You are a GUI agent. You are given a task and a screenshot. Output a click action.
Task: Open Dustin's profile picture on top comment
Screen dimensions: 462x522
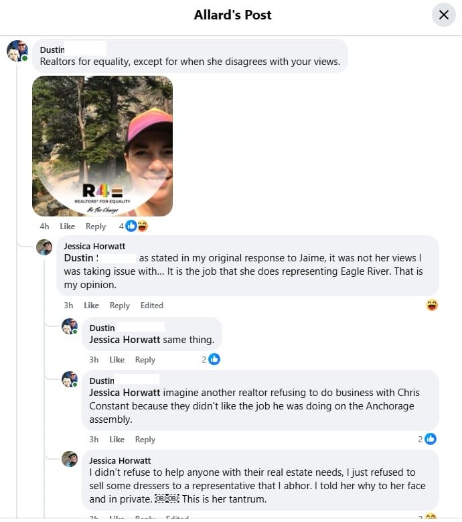(x=17, y=51)
